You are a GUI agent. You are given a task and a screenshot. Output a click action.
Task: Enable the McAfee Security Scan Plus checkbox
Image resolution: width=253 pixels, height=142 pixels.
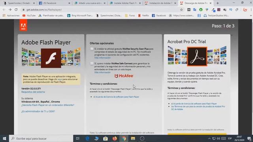point(92,49)
